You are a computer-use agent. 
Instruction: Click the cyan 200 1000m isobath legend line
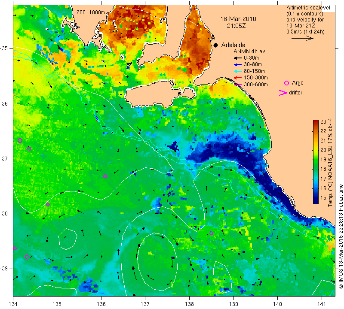tap(85, 17)
